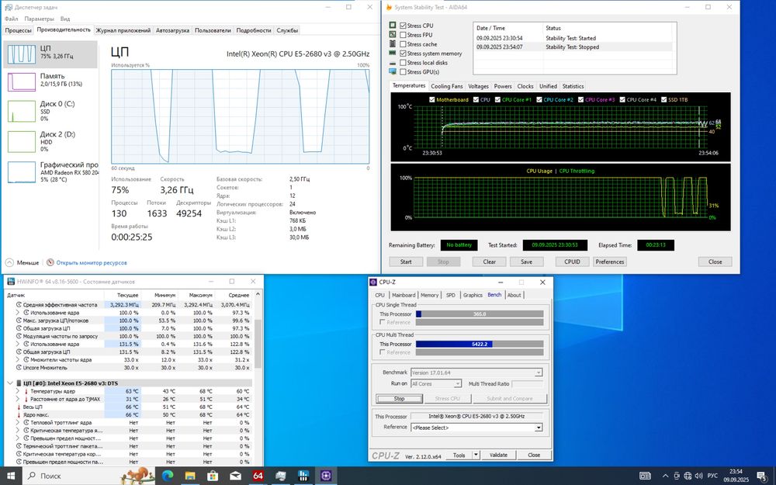Open the notification center icon
Viewport: 776px width, 485px height.
(x=762, y=476)
